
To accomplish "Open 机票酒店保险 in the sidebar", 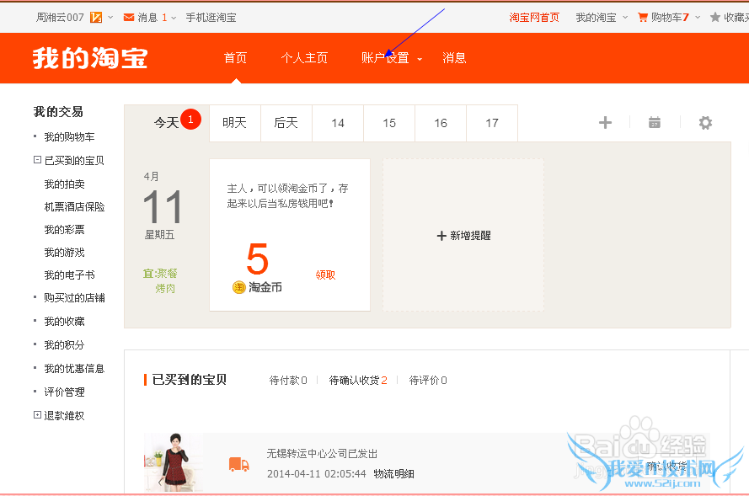I will [x=74, y=206].
